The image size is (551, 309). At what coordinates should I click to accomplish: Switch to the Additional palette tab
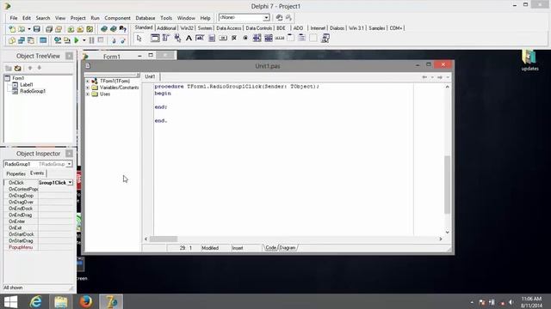point(166,28)
